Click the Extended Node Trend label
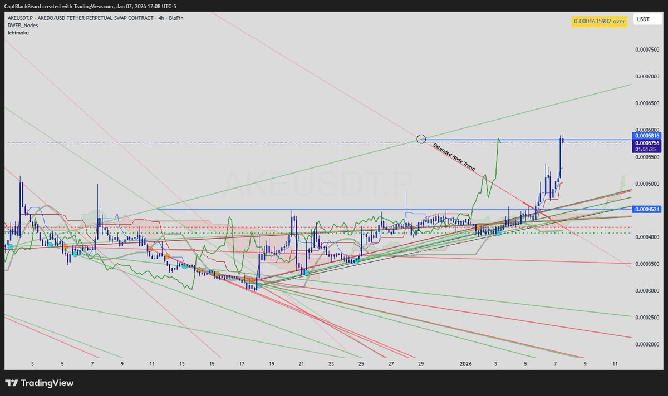This screenshot has height=396, width=668. click(x=454, y=156)
